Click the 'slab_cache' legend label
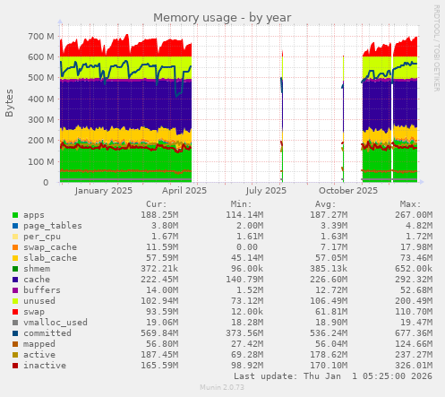445x397 pixels. tap(50, 258)
